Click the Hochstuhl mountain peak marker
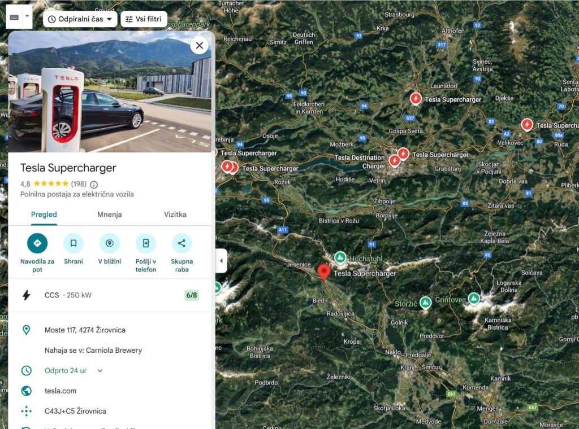This screenshot has height=429, width=579. pyautogui.click(x=340, y=257)
